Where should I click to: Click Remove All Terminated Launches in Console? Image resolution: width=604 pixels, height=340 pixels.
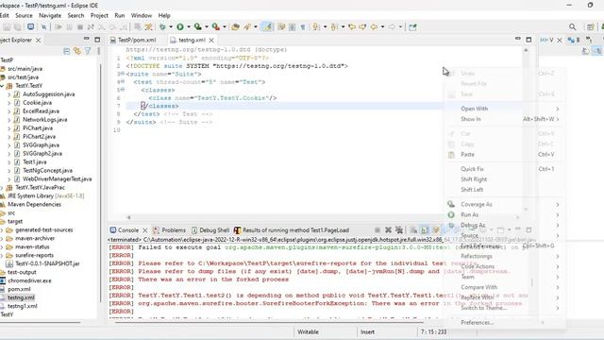[x=399, y=230]
